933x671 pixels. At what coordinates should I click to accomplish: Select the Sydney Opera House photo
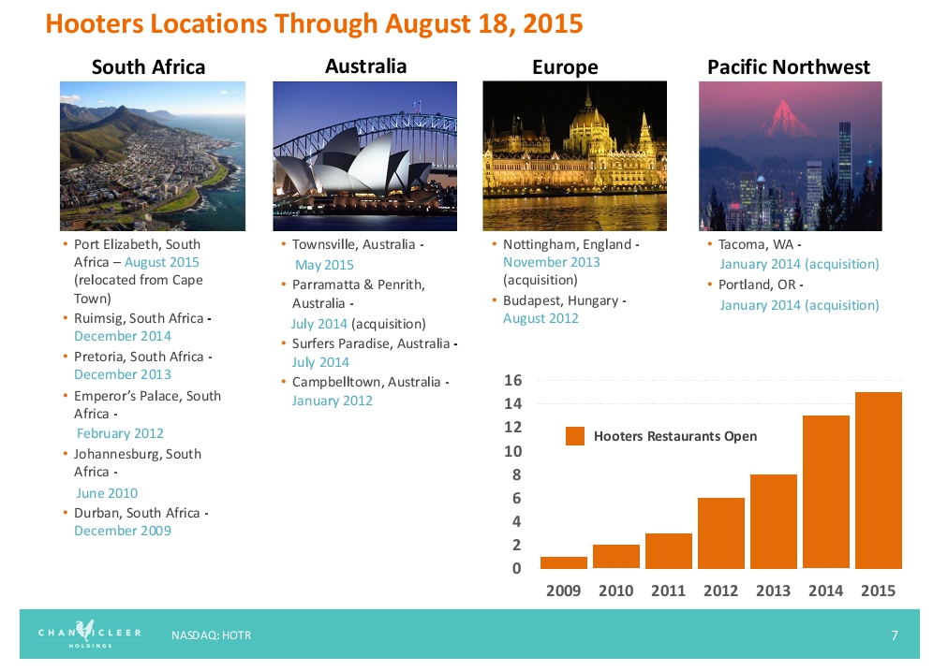364,156
